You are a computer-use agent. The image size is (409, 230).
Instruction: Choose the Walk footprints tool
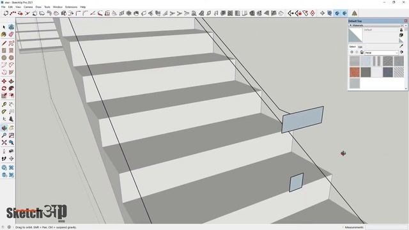[4, 158]
